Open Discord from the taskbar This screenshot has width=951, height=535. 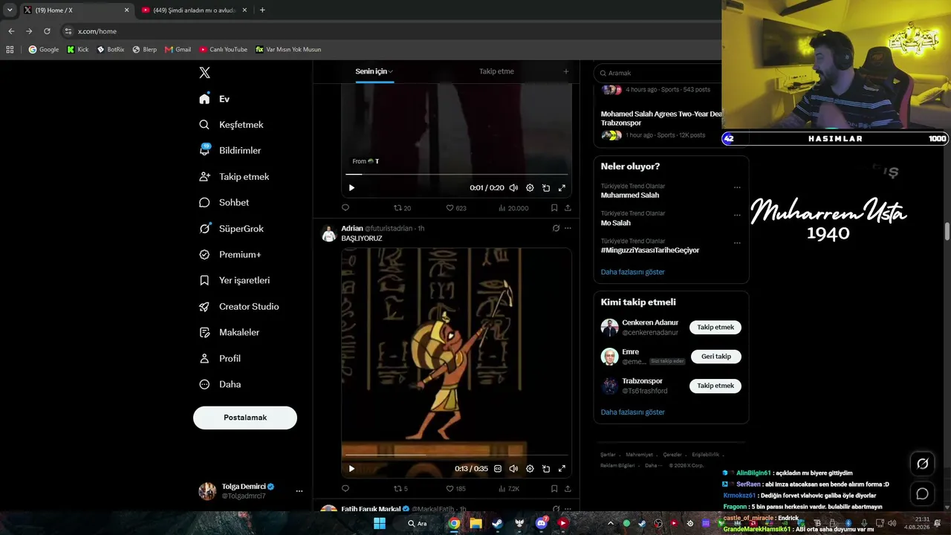[x=541, y=523]
